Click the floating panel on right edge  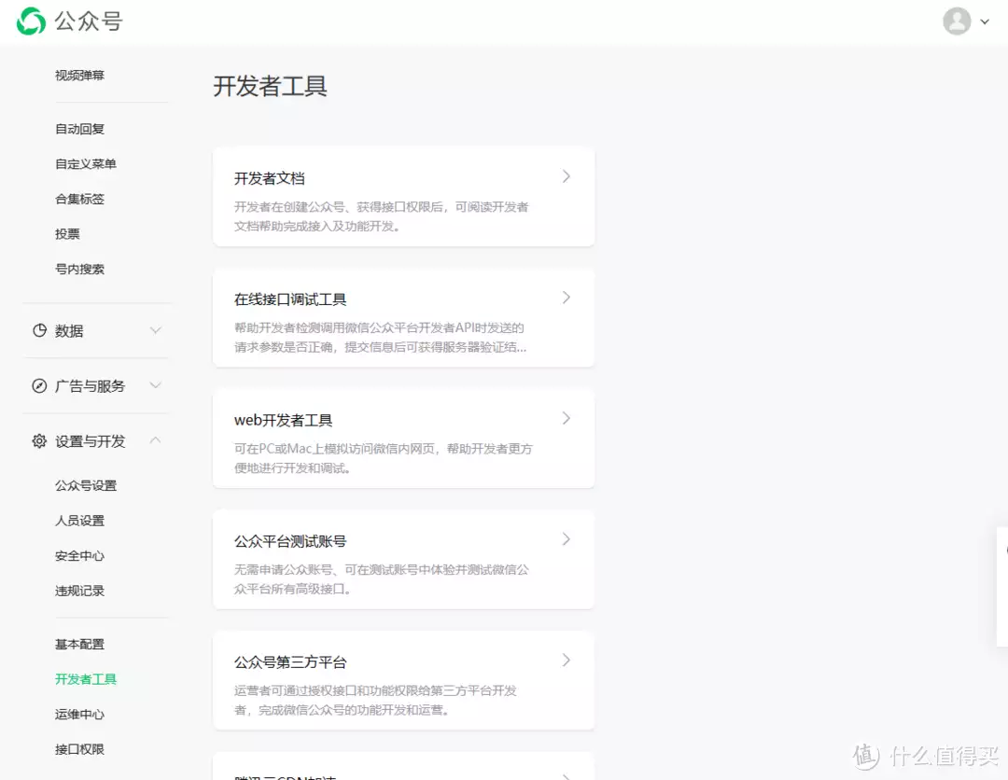[x=1001, y=586]
